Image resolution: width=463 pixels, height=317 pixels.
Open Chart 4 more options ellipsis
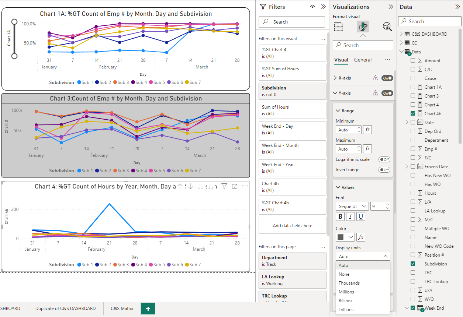245,186
